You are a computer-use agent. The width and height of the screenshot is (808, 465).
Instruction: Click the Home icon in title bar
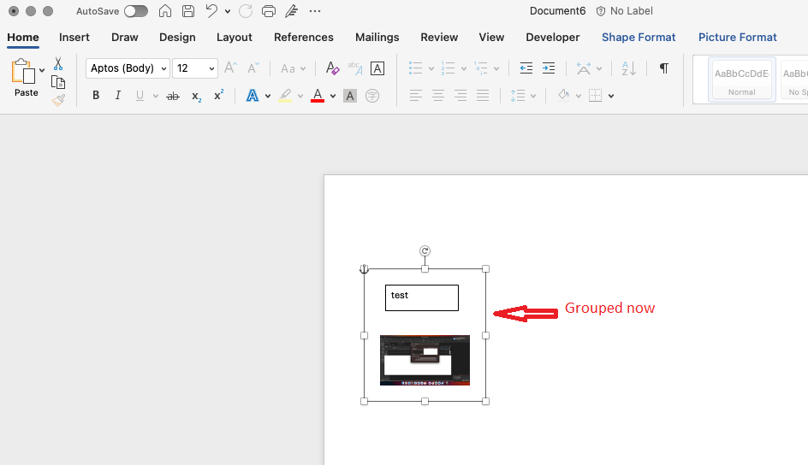tap(165, 11)
